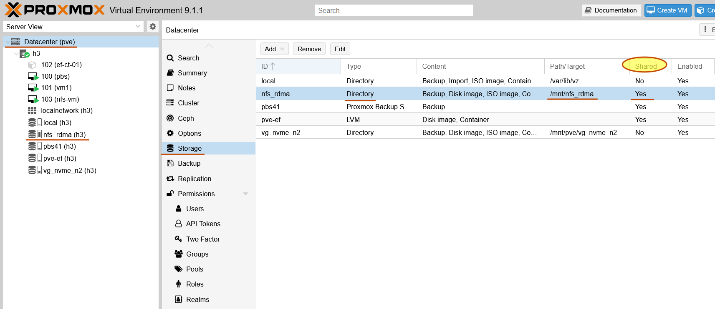Click the partially visible Create CT button
Viewport: 715px width, 309px height.
click(705, 10)
